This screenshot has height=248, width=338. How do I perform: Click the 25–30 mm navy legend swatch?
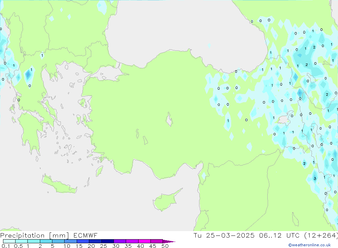point(107,241)
